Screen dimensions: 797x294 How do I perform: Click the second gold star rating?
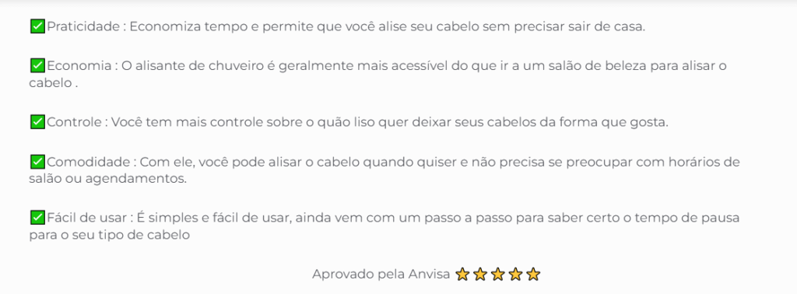click(x=479, y=275)
